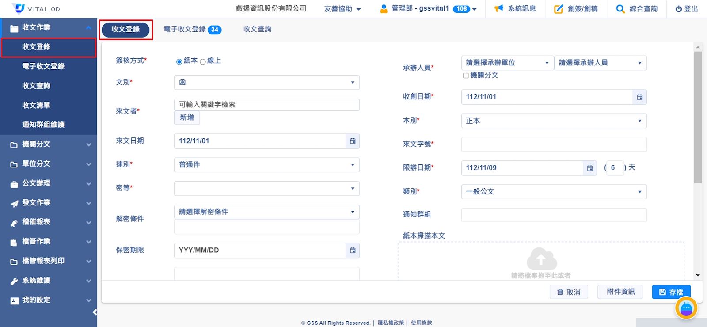This screenshot has height=327, width=707.
Task: Check the 機關分文 checkbox
Action: click(x=466, y=76)
